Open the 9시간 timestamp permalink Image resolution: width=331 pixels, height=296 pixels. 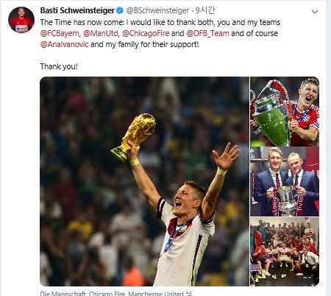click(205, 10)
